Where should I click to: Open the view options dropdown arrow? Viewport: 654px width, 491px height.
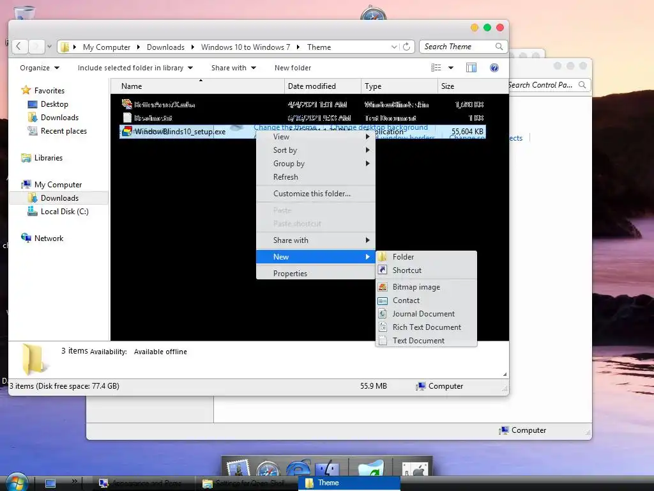point(450,68)
